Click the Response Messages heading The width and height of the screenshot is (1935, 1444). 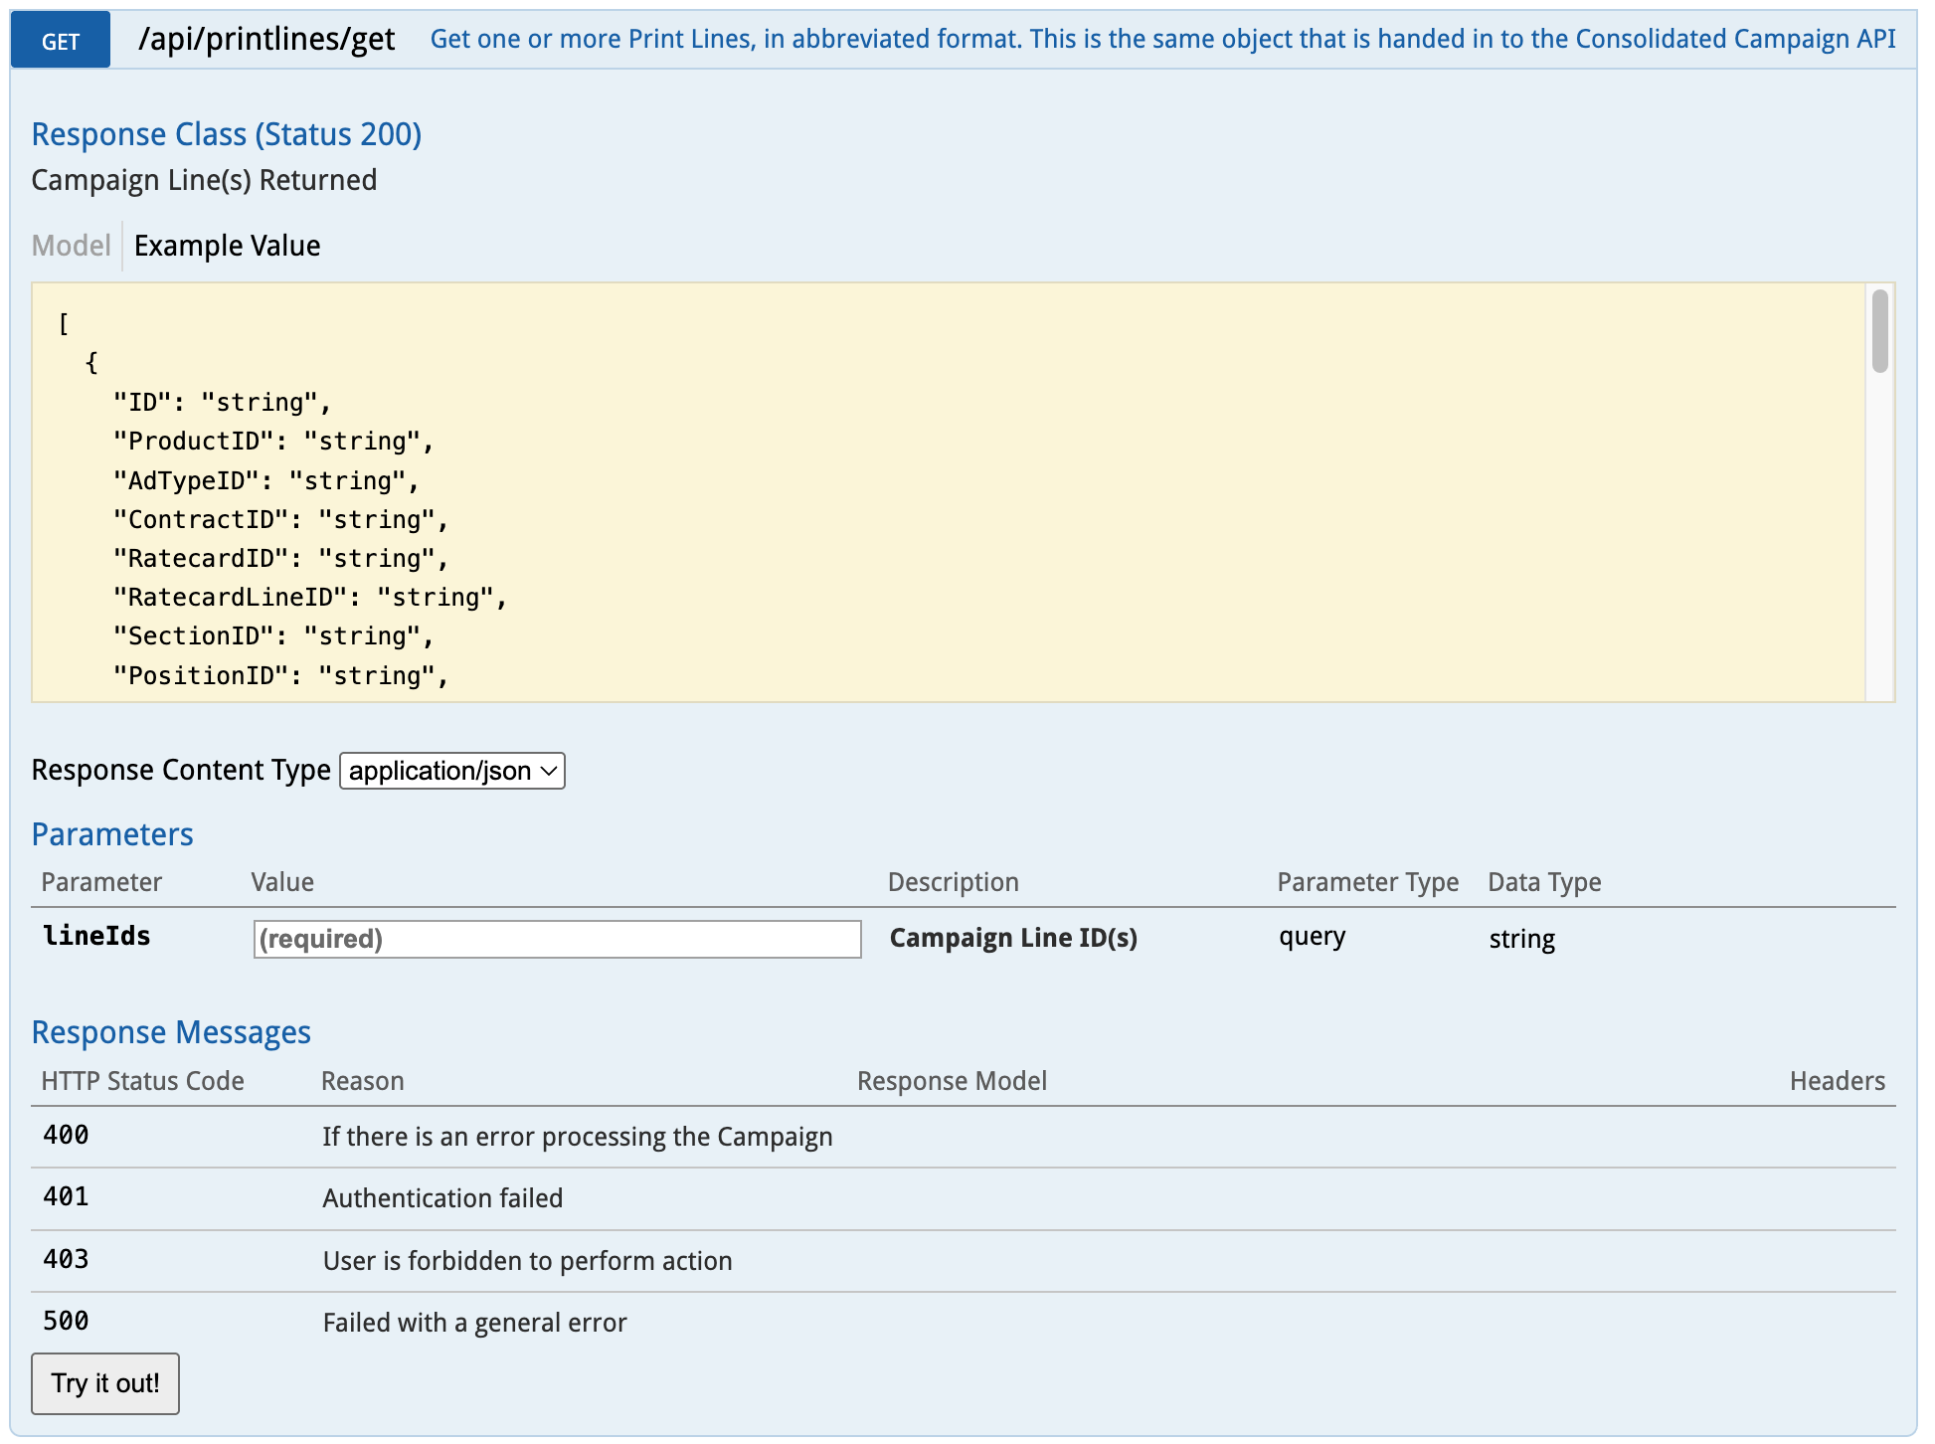point(171,1032)
